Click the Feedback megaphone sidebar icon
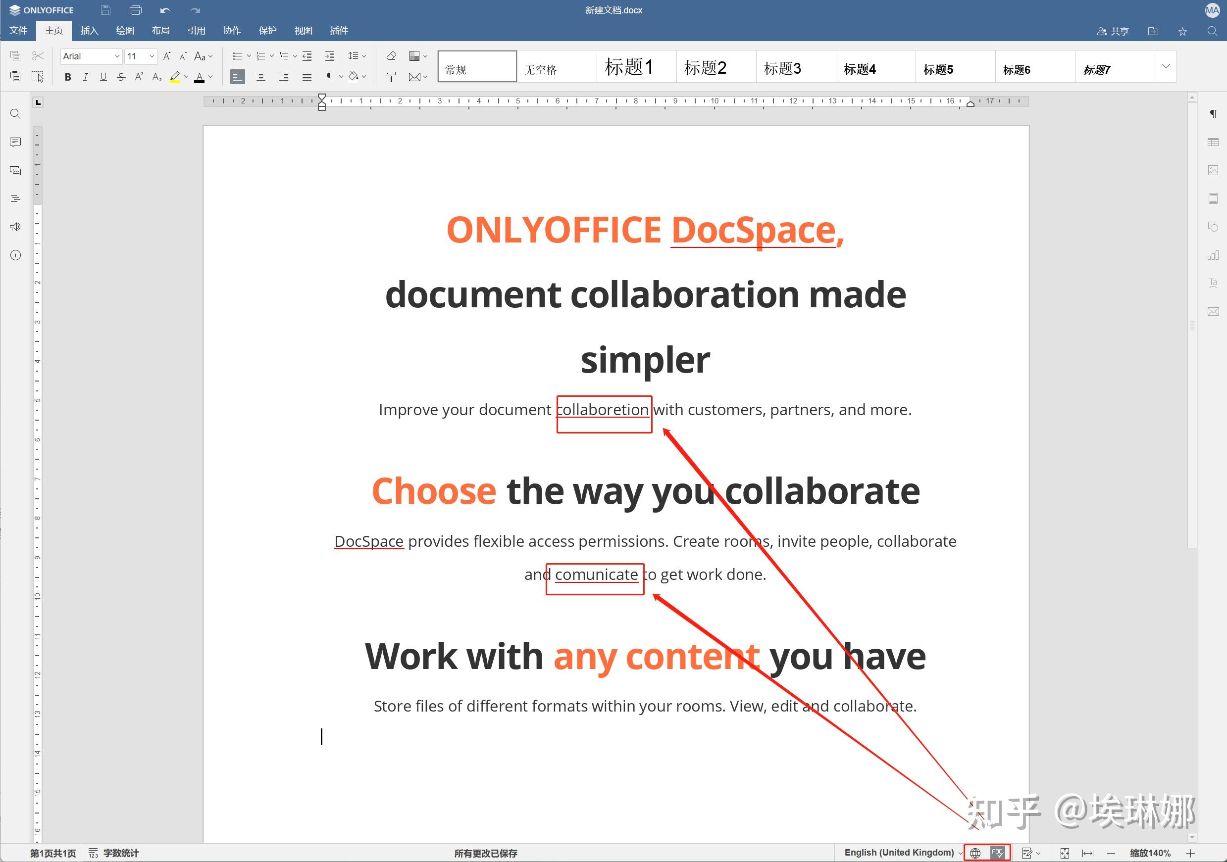 coord(15,227)
